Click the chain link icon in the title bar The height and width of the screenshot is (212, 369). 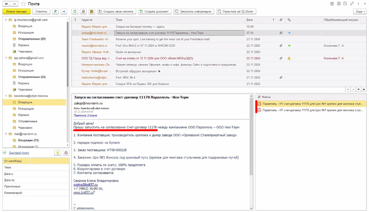coord(352,4)
